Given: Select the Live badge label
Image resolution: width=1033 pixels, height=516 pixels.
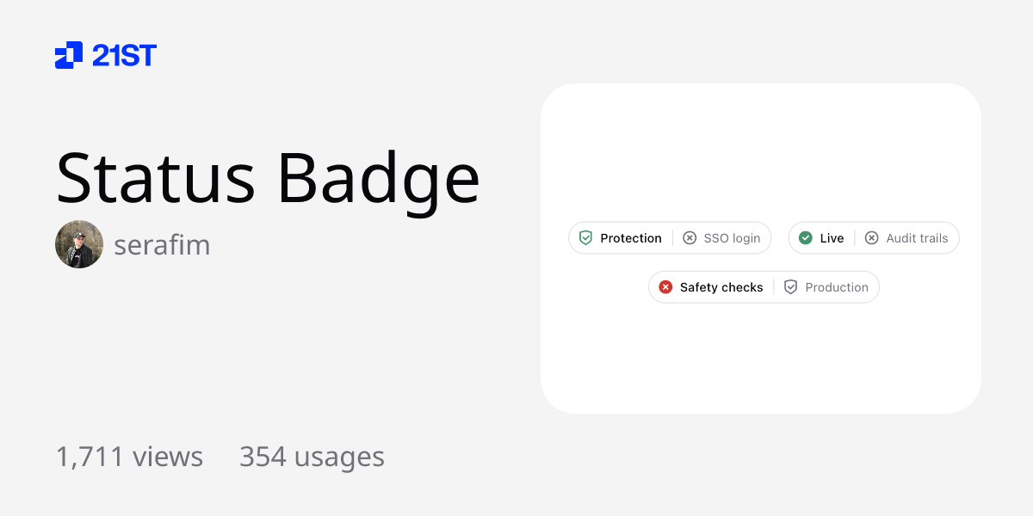Looking at the screenshot, I should tap(831, 237).
